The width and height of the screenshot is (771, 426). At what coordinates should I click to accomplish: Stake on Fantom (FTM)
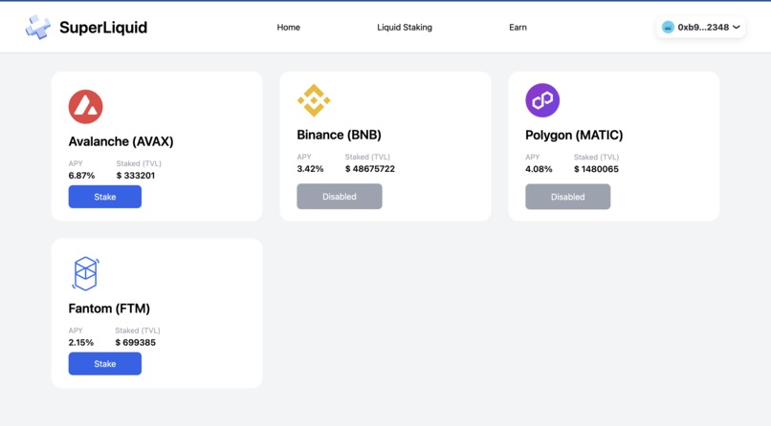tap(104, 364)
